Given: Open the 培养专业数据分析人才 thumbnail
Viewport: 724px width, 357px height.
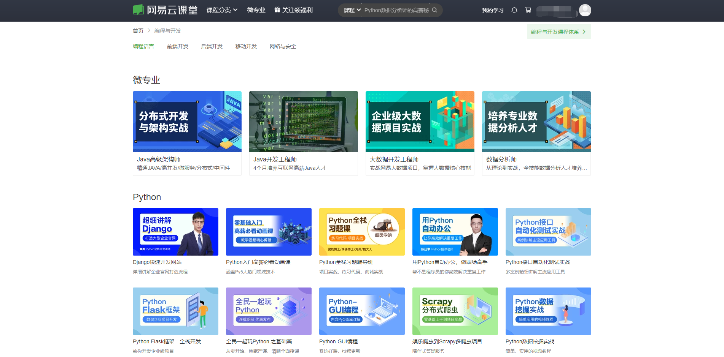Looking at the screenshot, I should [x=536, y=122].
